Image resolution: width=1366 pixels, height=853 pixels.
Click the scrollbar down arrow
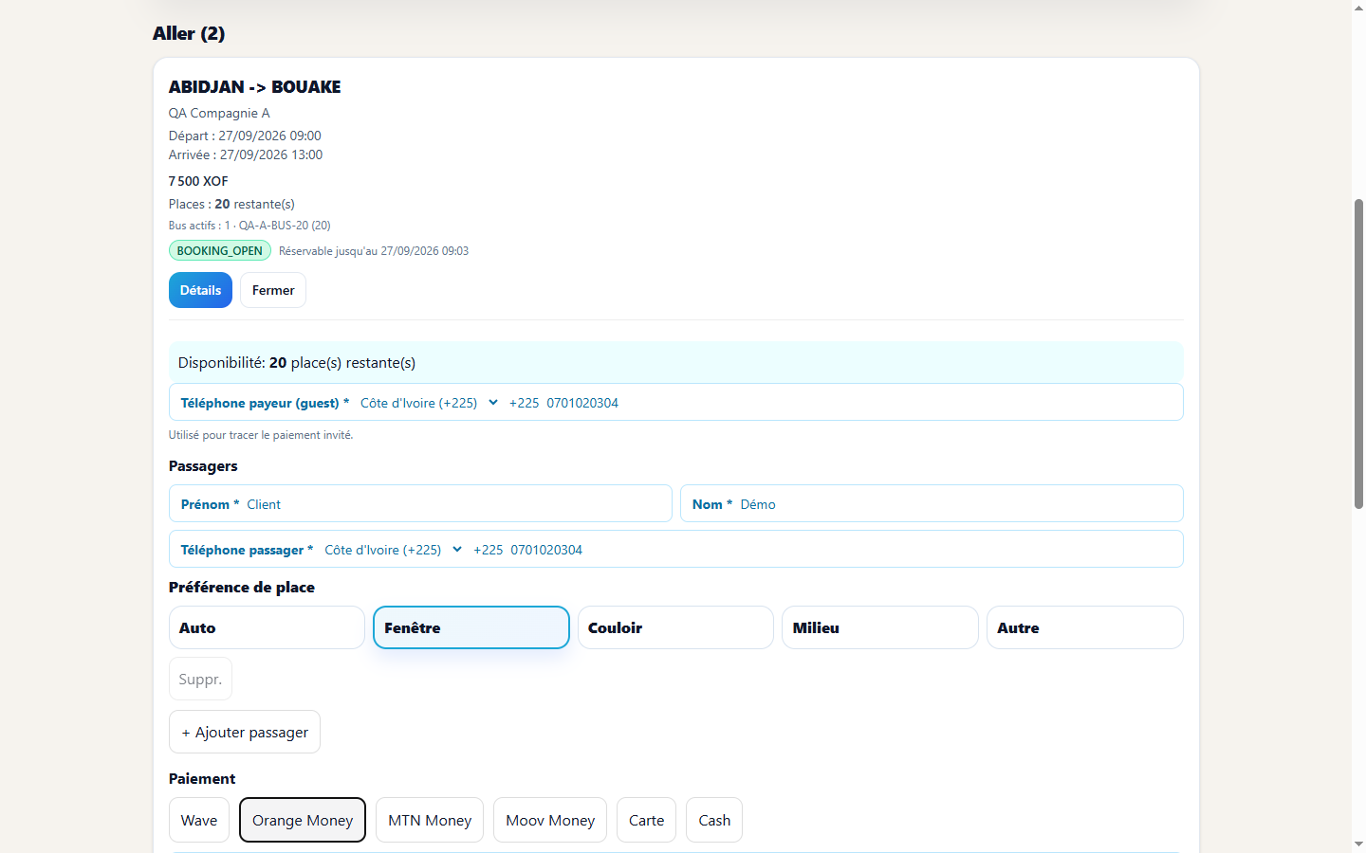(x=1358, y=844)
